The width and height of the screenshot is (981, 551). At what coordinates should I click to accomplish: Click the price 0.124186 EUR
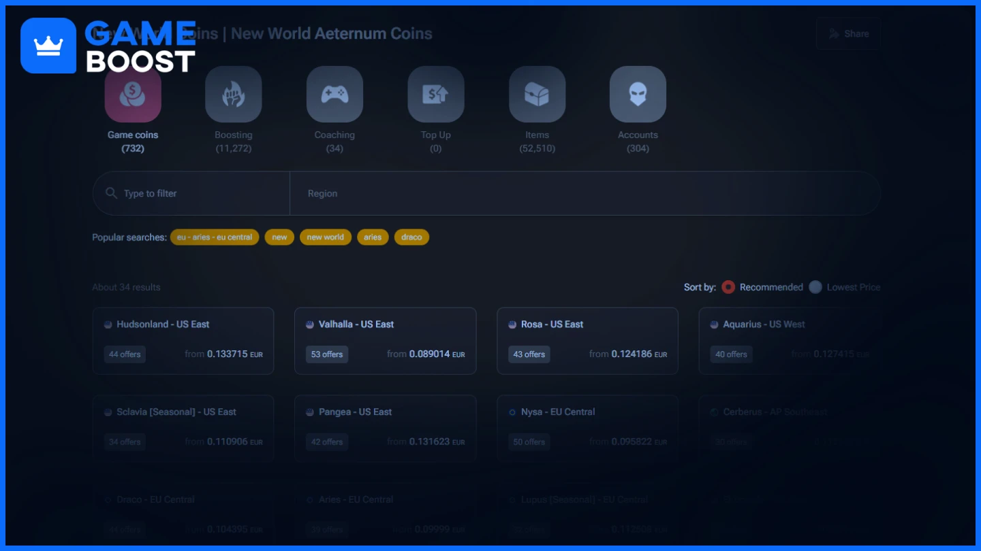[x=640, y=354]
